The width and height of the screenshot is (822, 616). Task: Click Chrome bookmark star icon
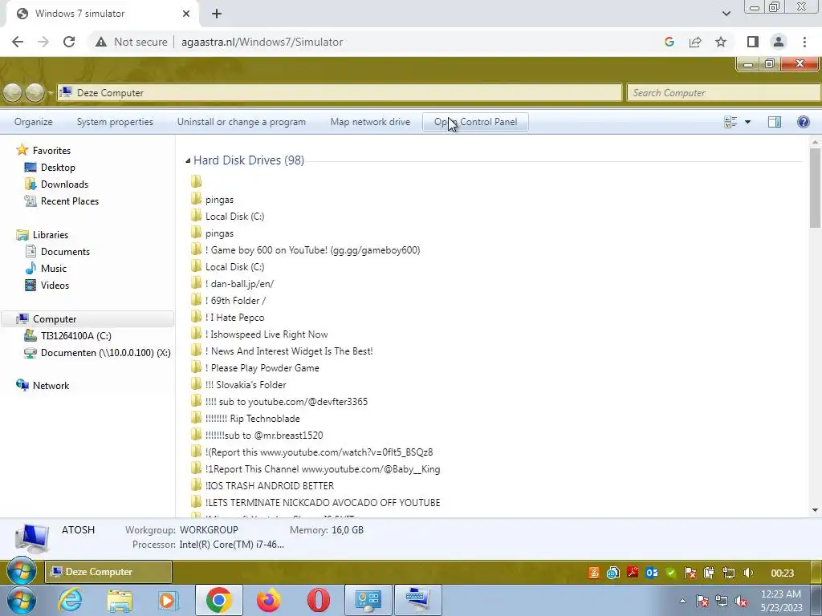(x=721, y=42)
